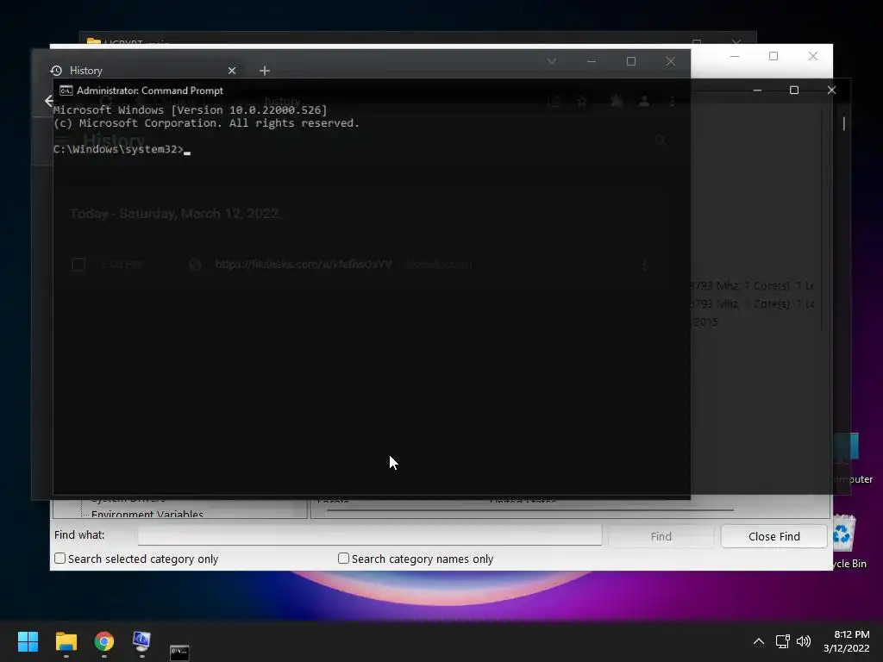Viewport: 883px width, 662px height.
Task: Select the Environment Variables tree item
Action: coord(147,514)
